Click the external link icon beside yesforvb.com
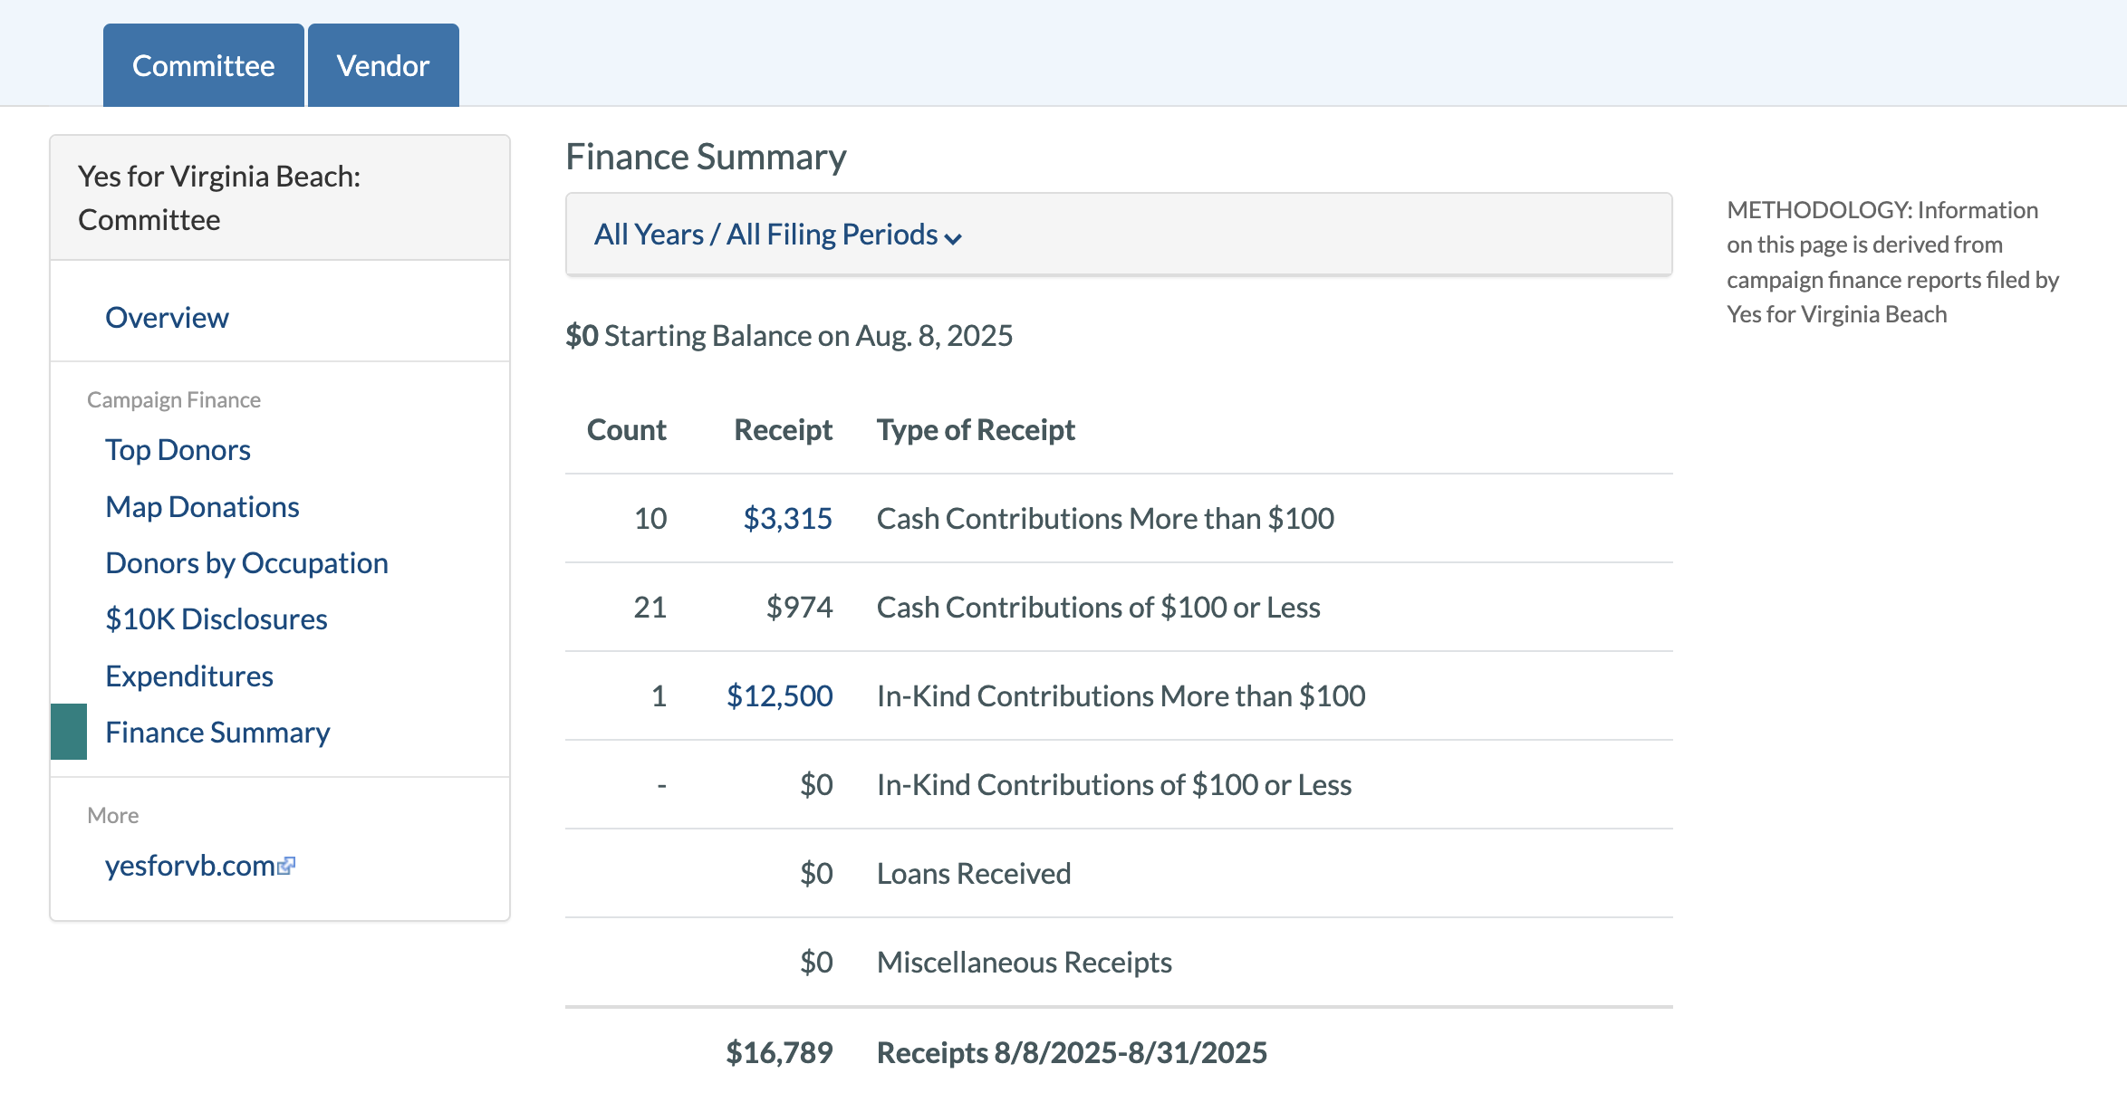This screenshot has width=2127, height=1112. 288,865
